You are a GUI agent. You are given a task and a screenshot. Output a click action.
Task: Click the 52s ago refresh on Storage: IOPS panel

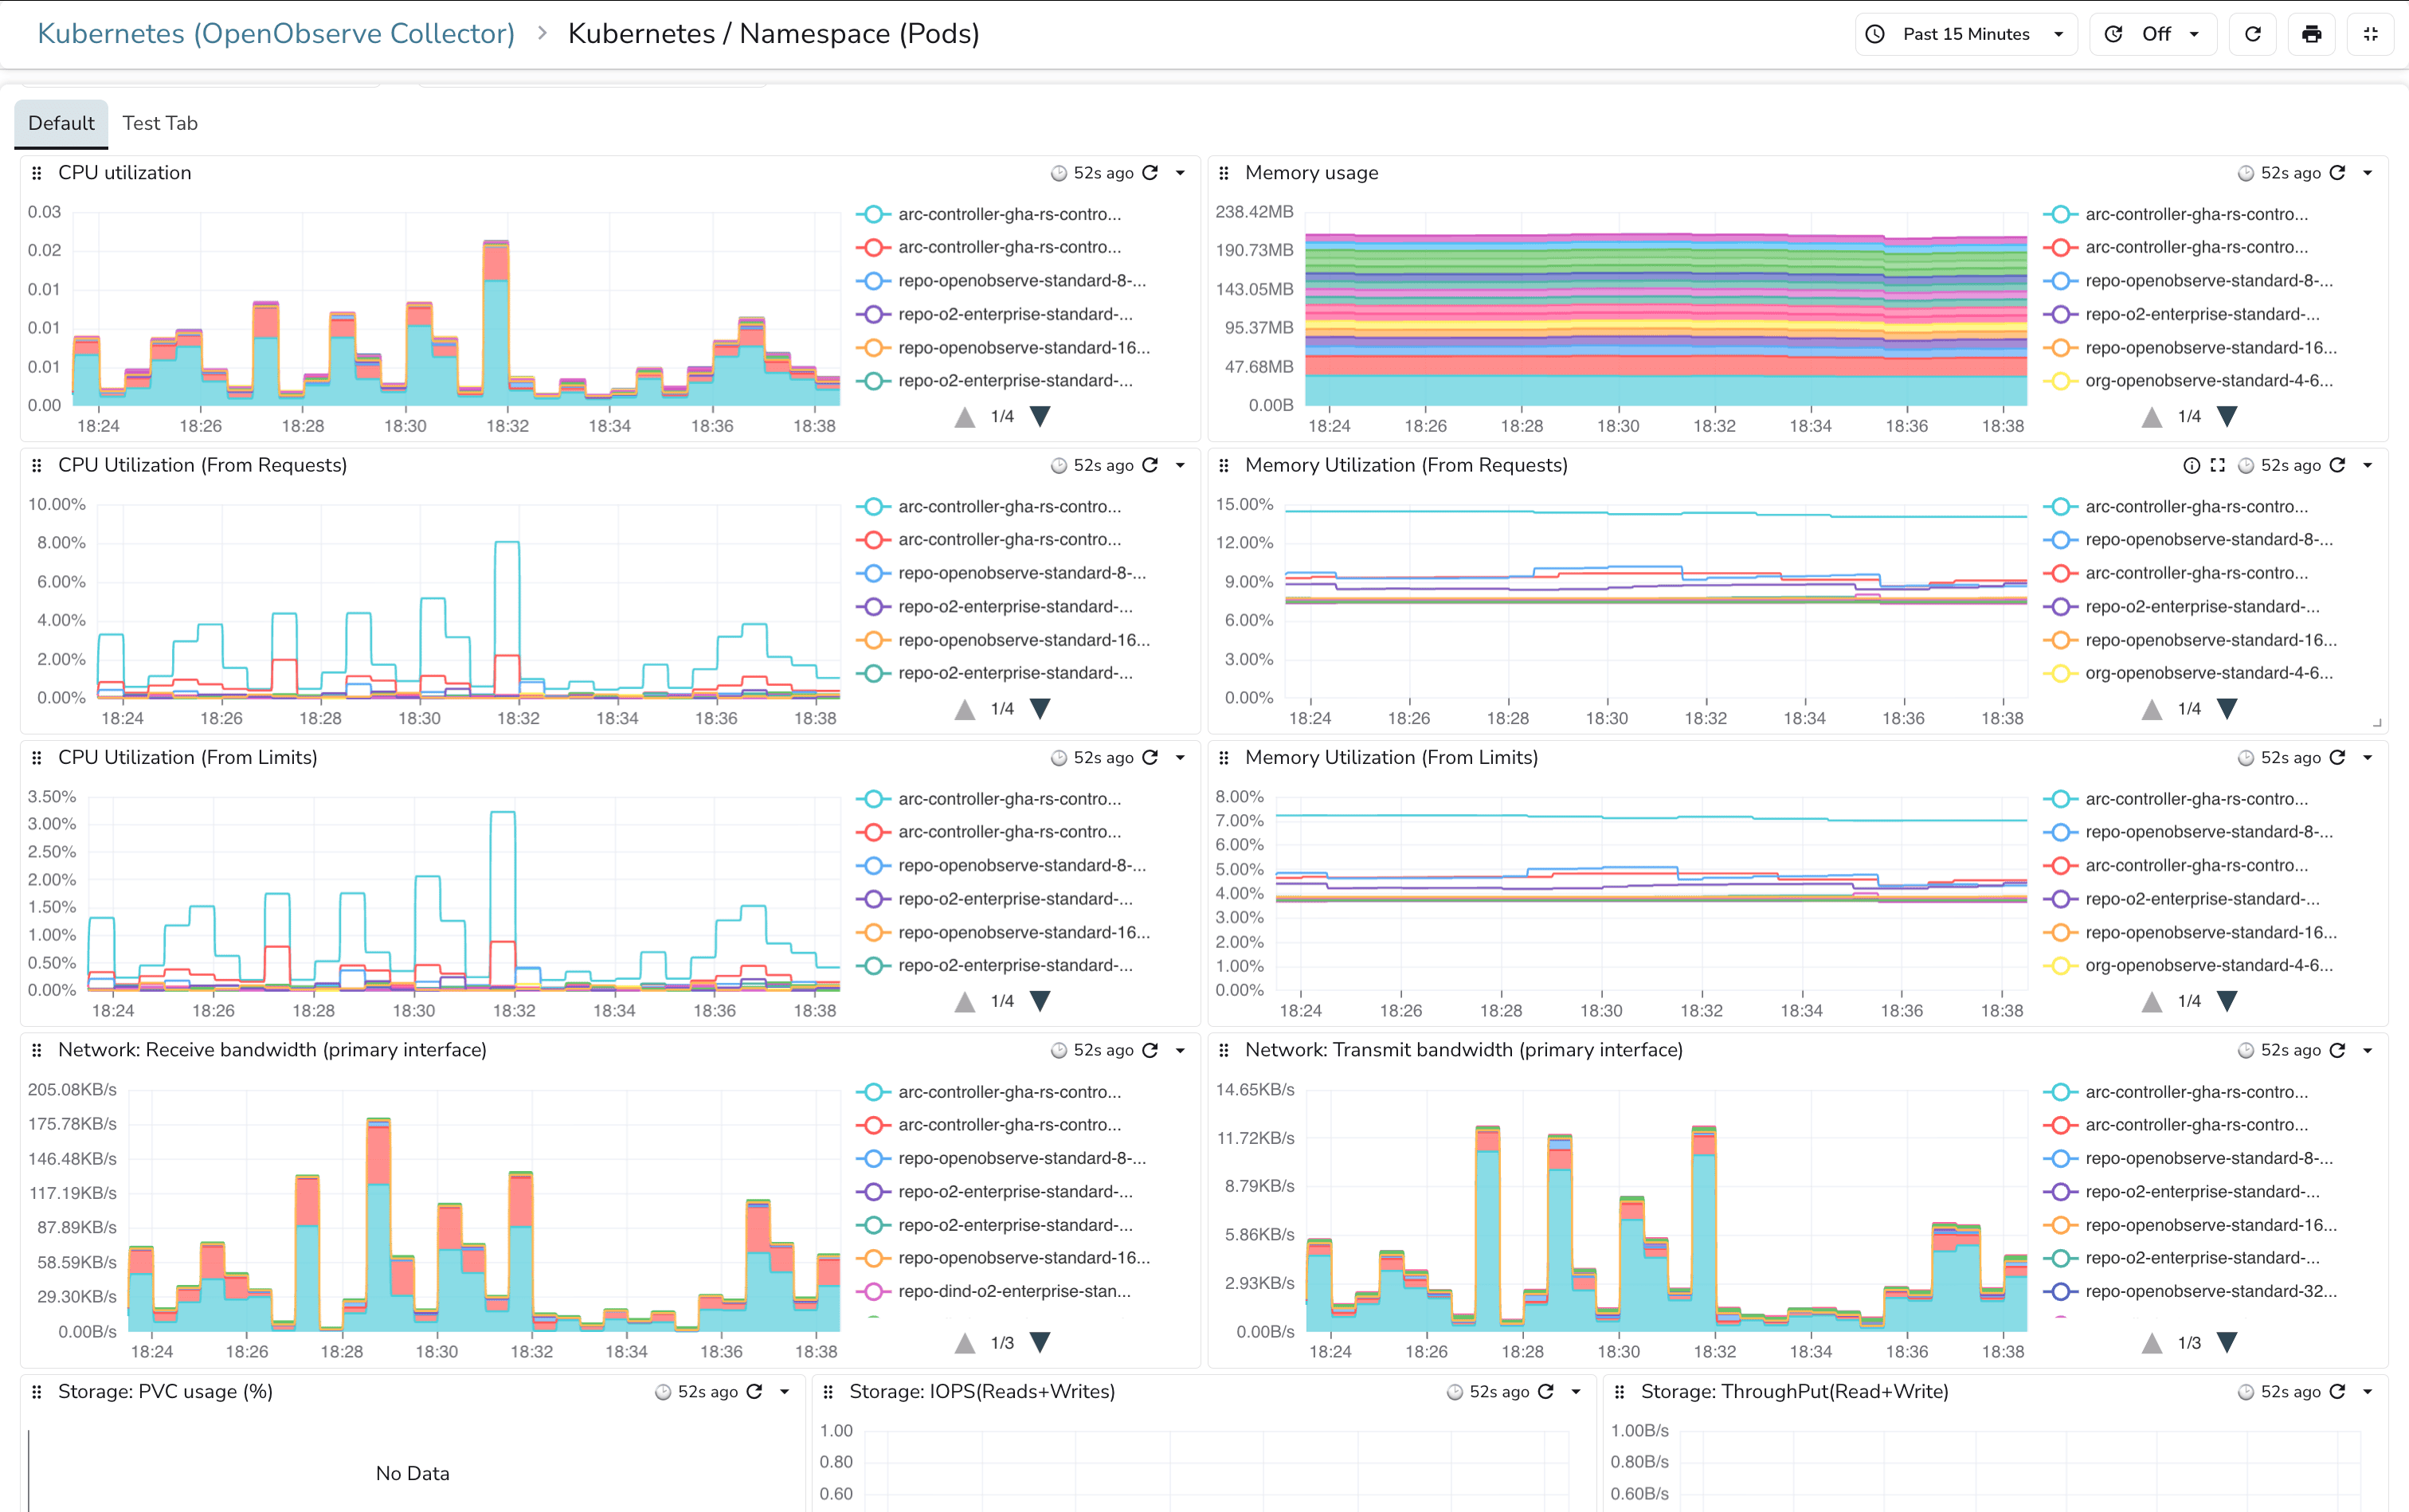tap(1545, 1391)
